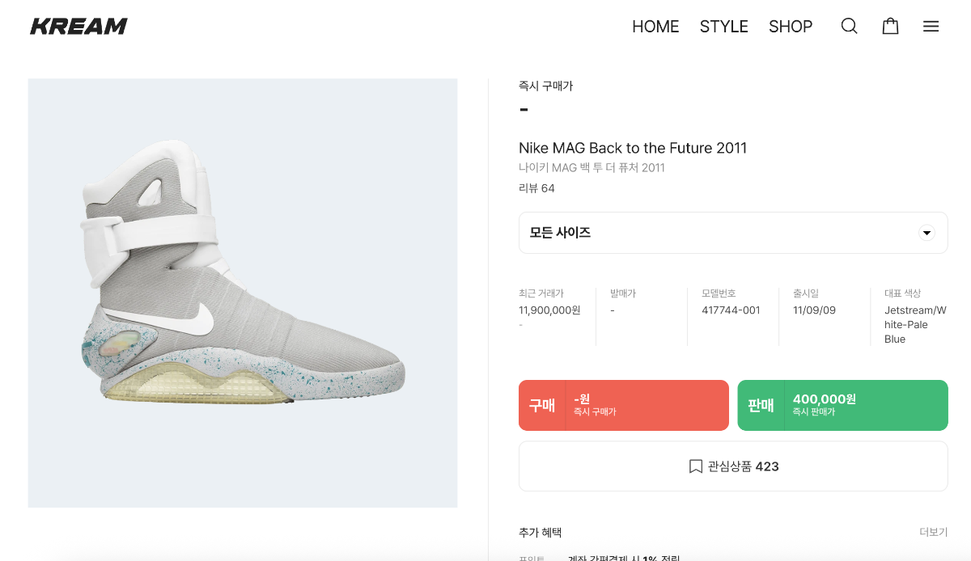The image size is (971, 561).
Task: Click the bookmark icon beside 관심상품
Action: point(695,466)
